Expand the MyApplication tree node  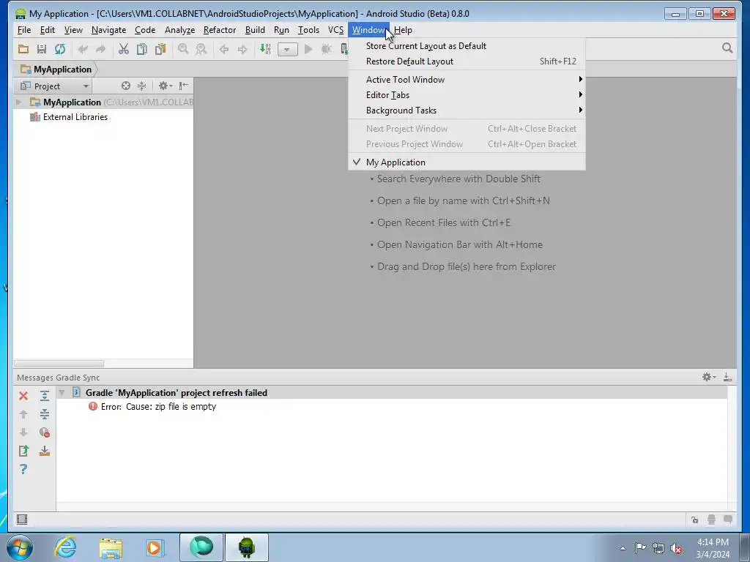coord(18,102)
